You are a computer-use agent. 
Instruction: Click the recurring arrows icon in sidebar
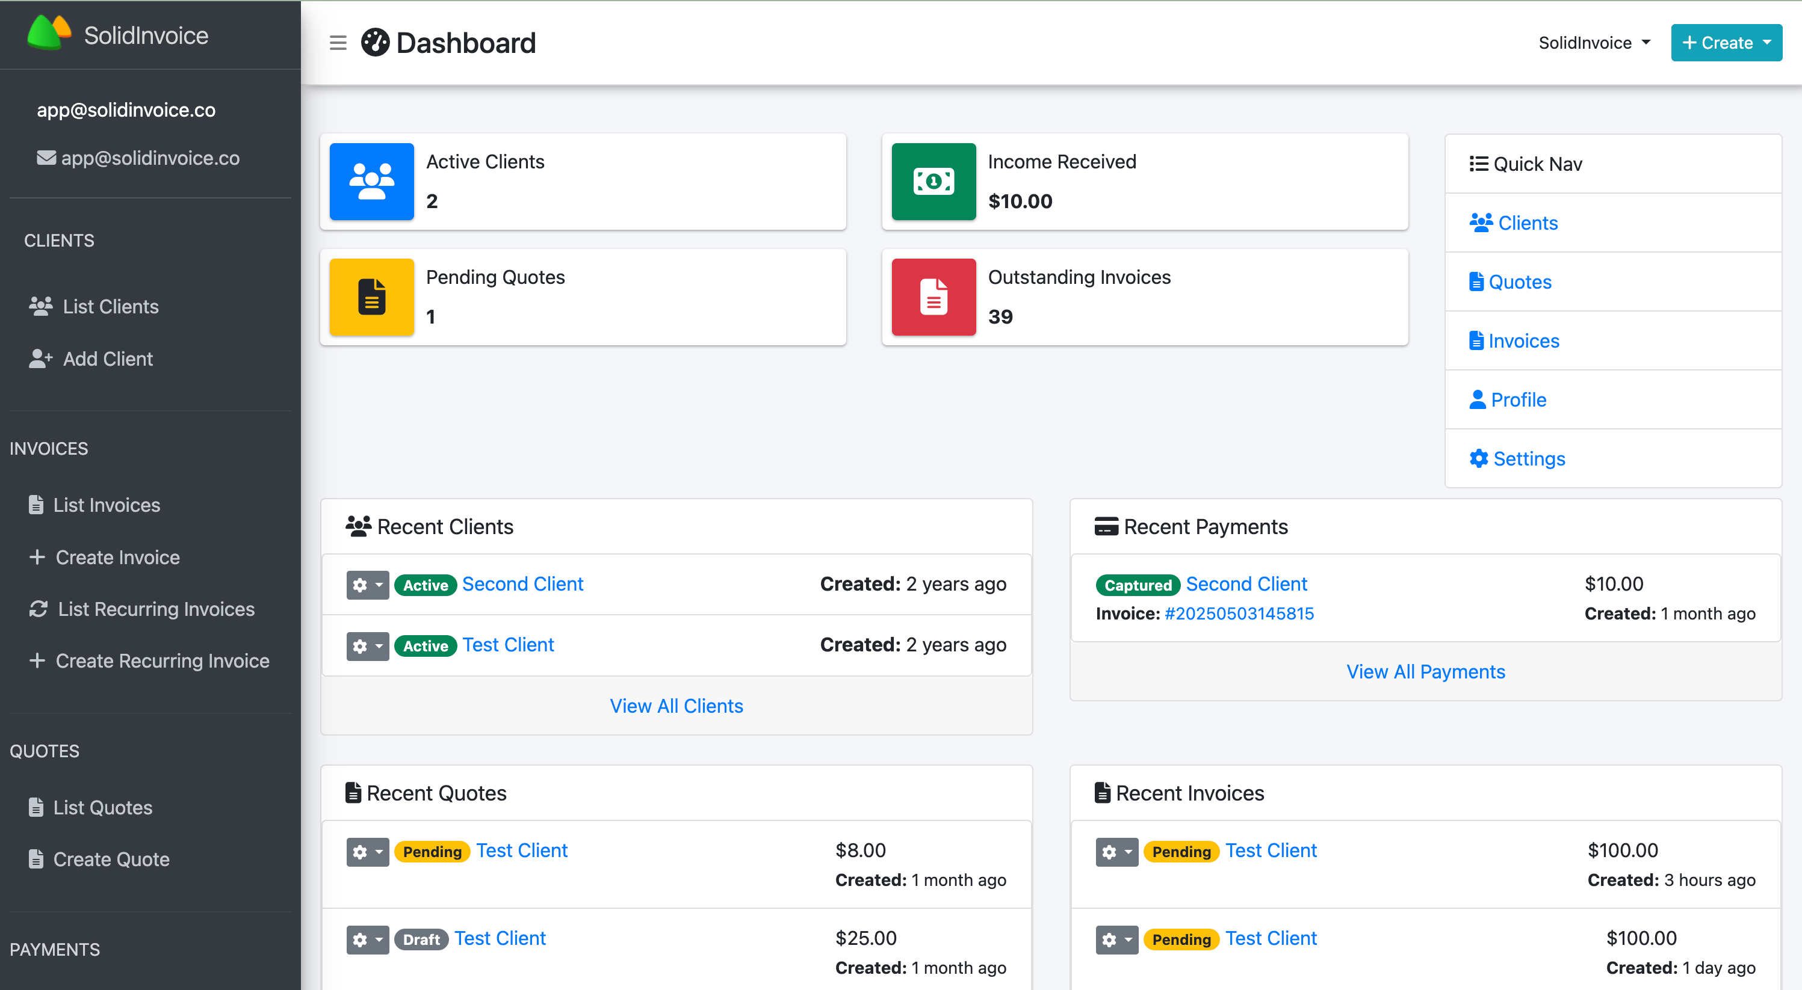tap(39, 609)
